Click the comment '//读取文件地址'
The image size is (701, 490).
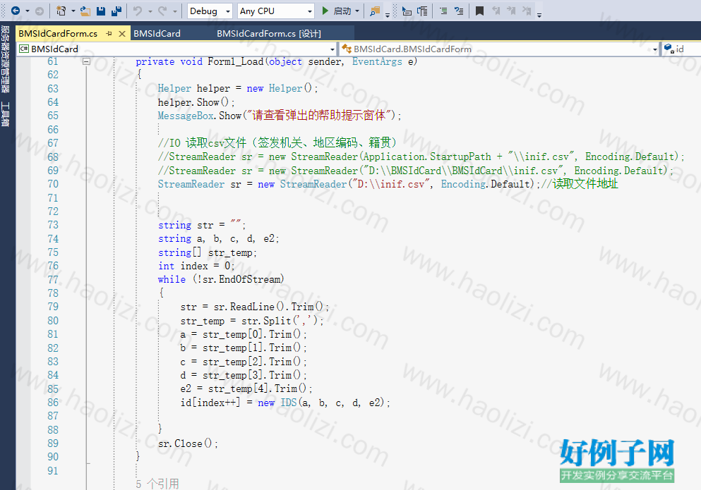[x=580, y=184]
